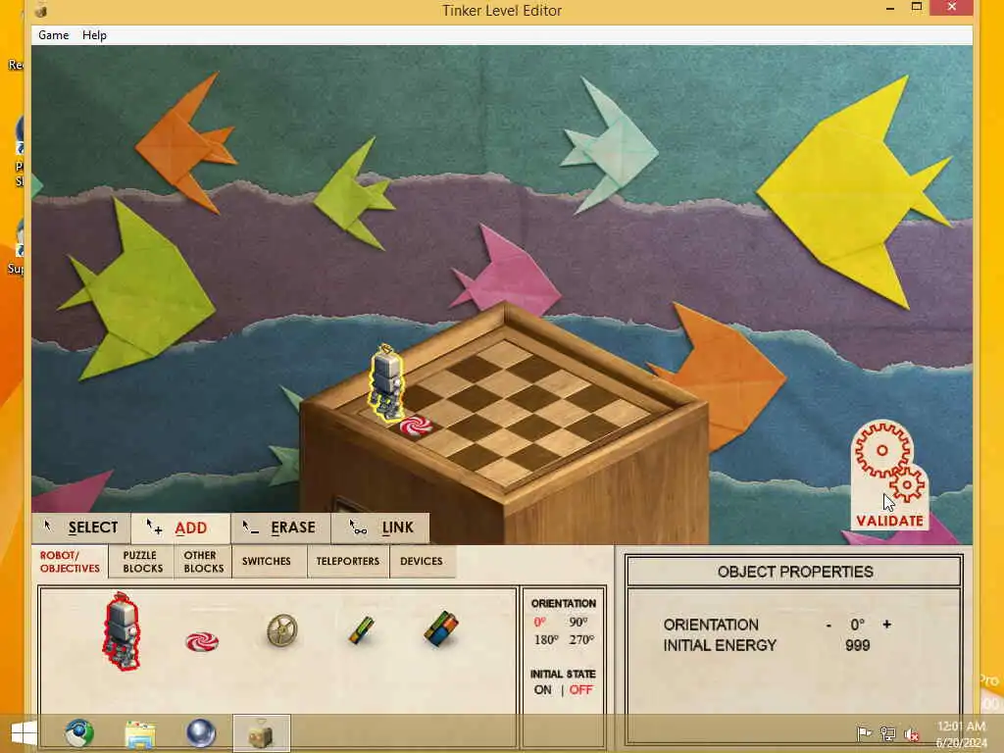This screenshot has width=1004, height=753.
Task: Minimize the Tinker Level Editor window
Action: (890, 8)
